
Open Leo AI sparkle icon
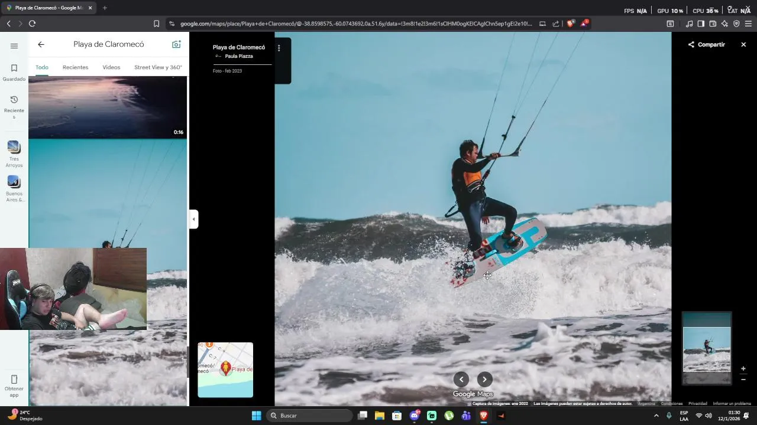[x=724, y=24]
